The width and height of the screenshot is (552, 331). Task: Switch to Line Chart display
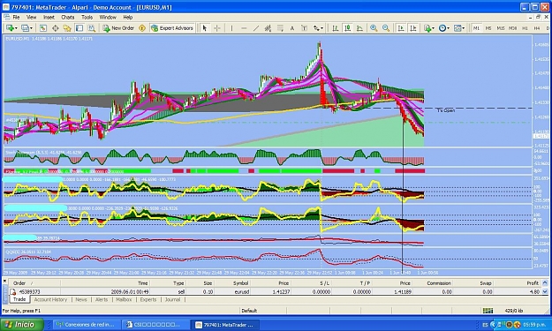[x=359, y=28]
